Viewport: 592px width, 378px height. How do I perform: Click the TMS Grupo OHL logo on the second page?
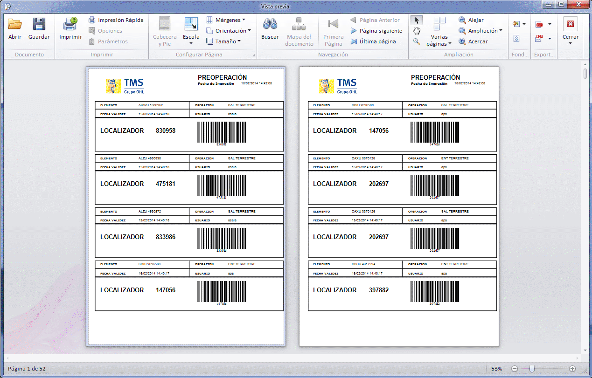pos(338,86)
